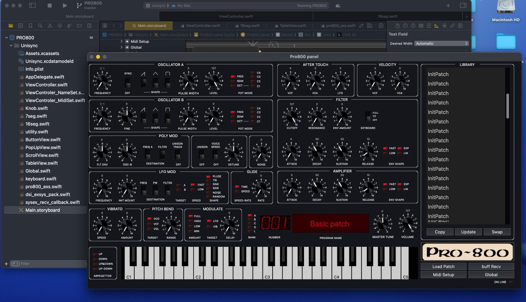Go forward with the editor forward arrow
This screenshot has height=302, width=526.
coord(121,26)
